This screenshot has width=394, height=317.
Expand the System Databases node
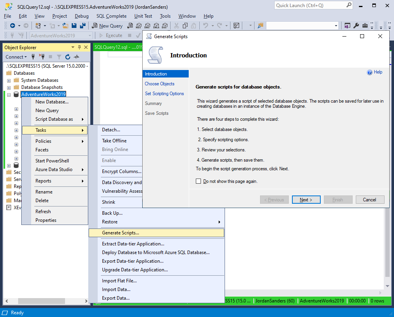coord(9,81)
